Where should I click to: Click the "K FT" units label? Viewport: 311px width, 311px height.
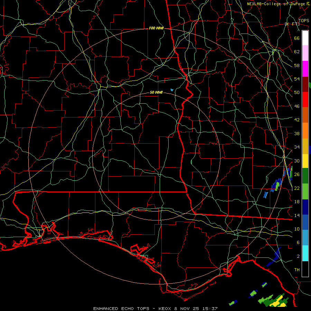coord(292,24)
